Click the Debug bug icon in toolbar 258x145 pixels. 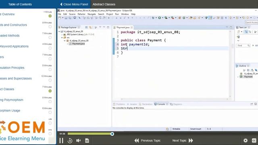(x=153, y=18)
